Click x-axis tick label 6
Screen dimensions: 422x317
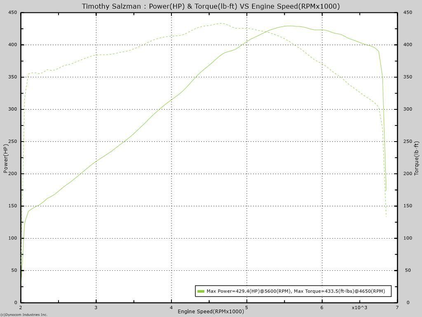point(322,308)
